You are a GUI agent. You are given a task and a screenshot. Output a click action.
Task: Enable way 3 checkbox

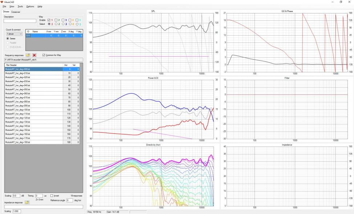coord(63,20)
